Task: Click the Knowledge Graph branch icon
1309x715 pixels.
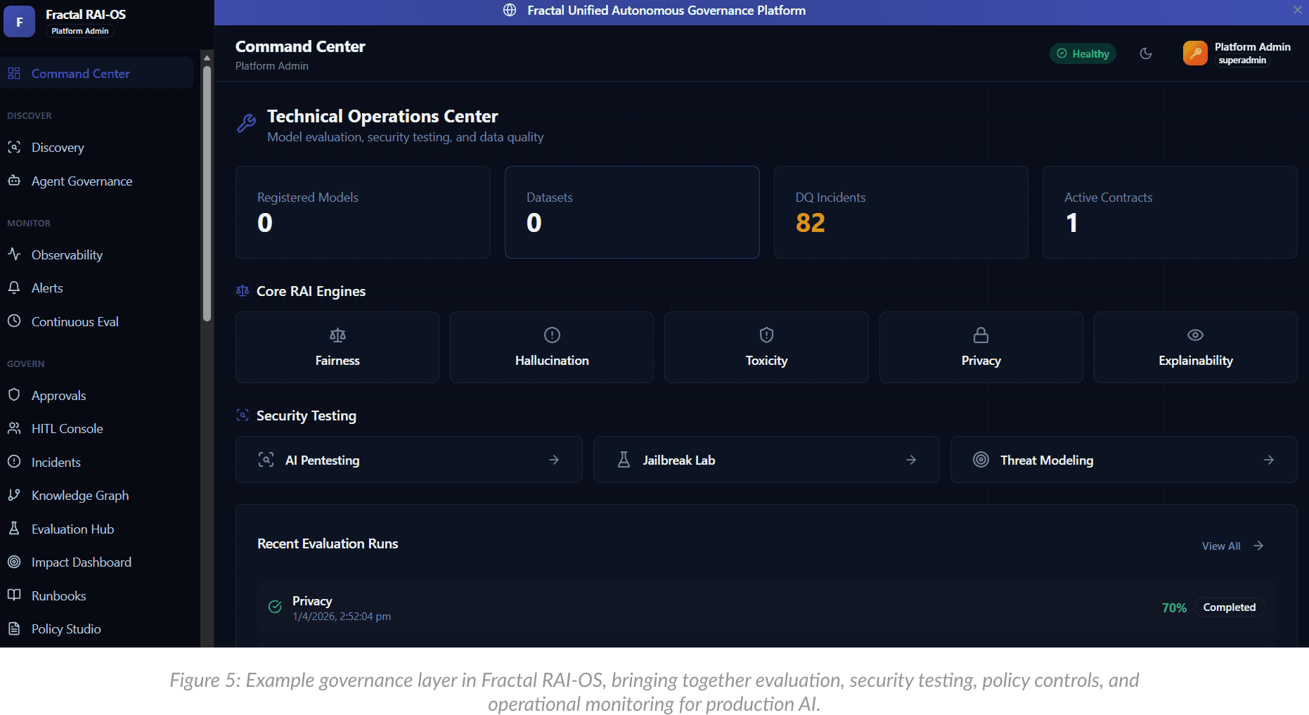Action: click(14, 495)
